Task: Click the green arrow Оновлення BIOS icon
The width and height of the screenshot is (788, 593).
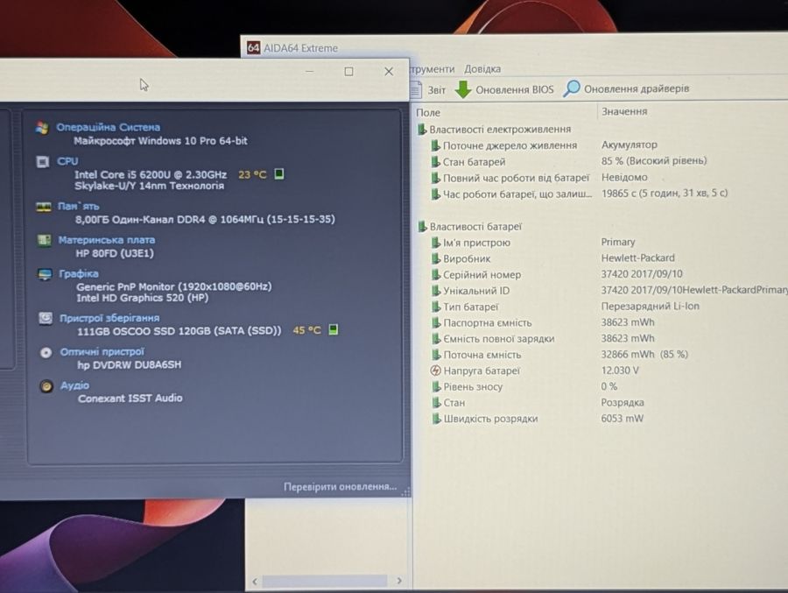Action: (x=463, y=89)
